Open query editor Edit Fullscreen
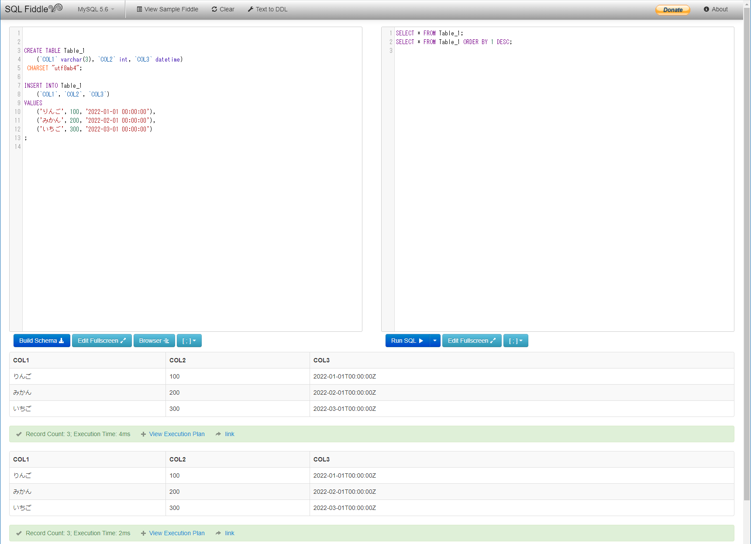Viewport: 751px width, 544px height. (472, 341)
